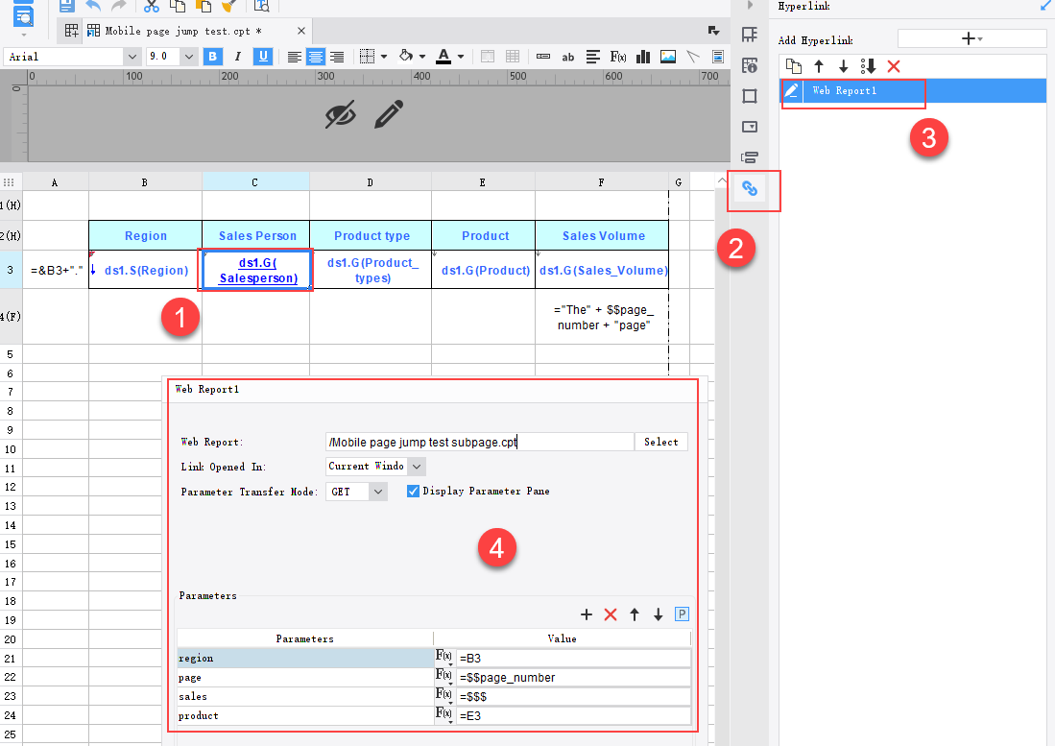
Task: Delete Web Report1 using the red X icon
Action: tap(896, 66)
